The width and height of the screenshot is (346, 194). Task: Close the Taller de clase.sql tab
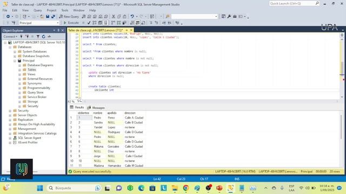131,30
